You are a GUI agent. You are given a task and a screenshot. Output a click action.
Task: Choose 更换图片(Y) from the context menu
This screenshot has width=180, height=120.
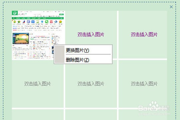(83, 50)
